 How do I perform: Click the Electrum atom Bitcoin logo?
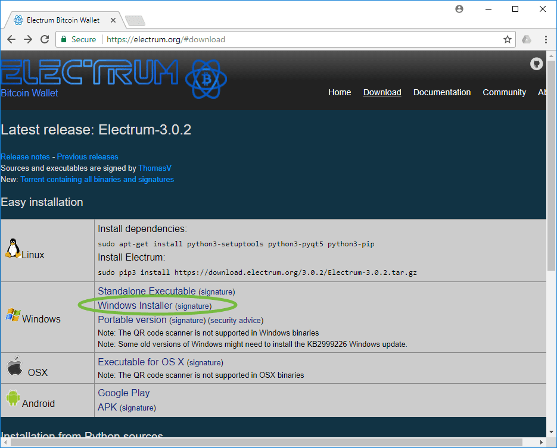[x=206, y=79]
